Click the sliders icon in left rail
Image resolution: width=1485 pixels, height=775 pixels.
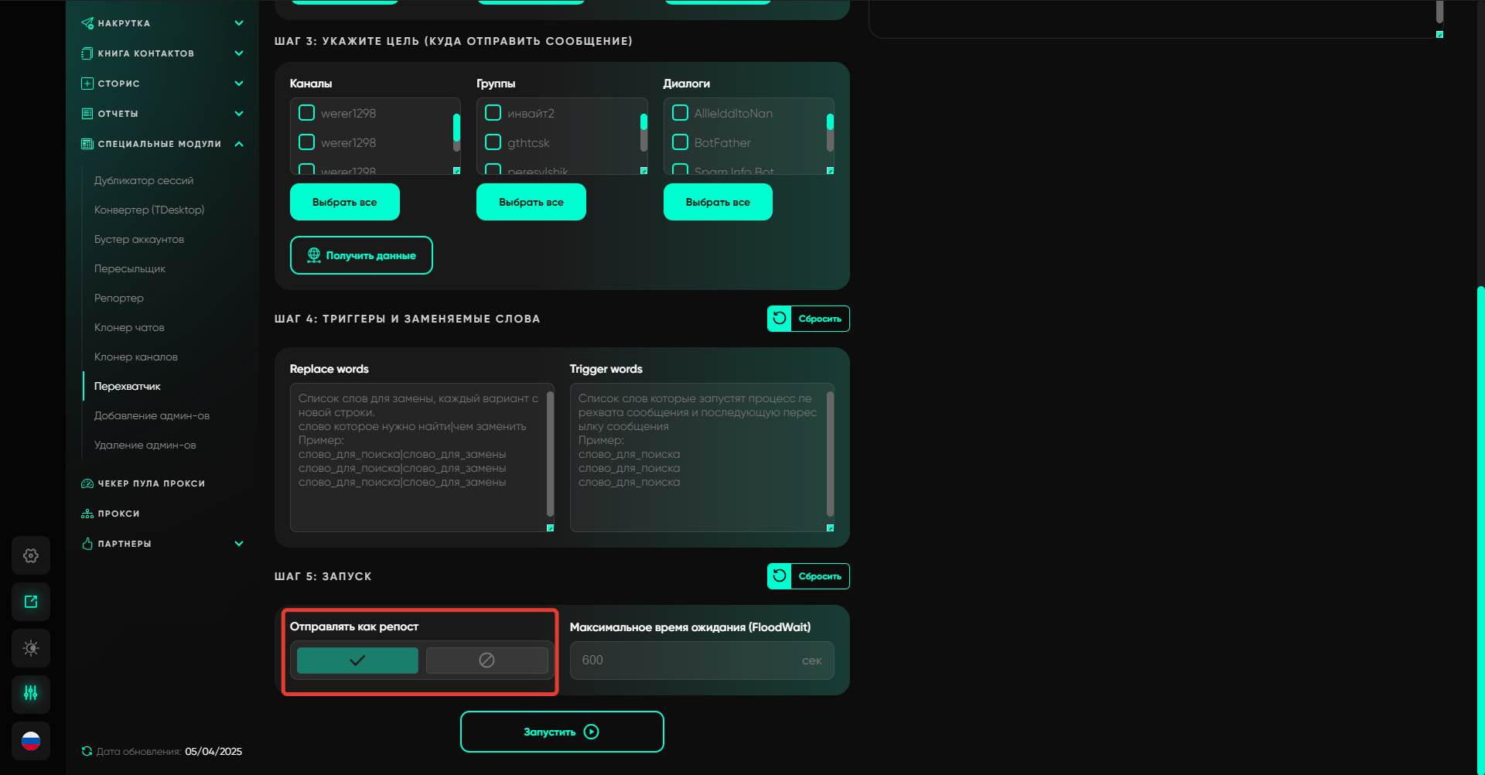tap(31, 694)
